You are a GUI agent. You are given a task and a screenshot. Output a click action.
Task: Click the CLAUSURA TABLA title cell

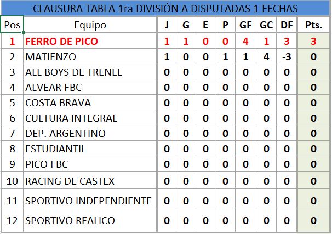pyautogui.click(x=165, y=9)
